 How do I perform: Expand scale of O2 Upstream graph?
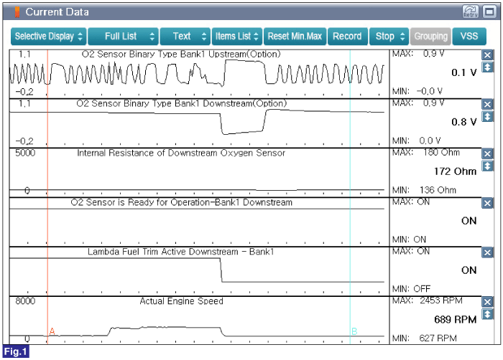click(x=487, y=67)
